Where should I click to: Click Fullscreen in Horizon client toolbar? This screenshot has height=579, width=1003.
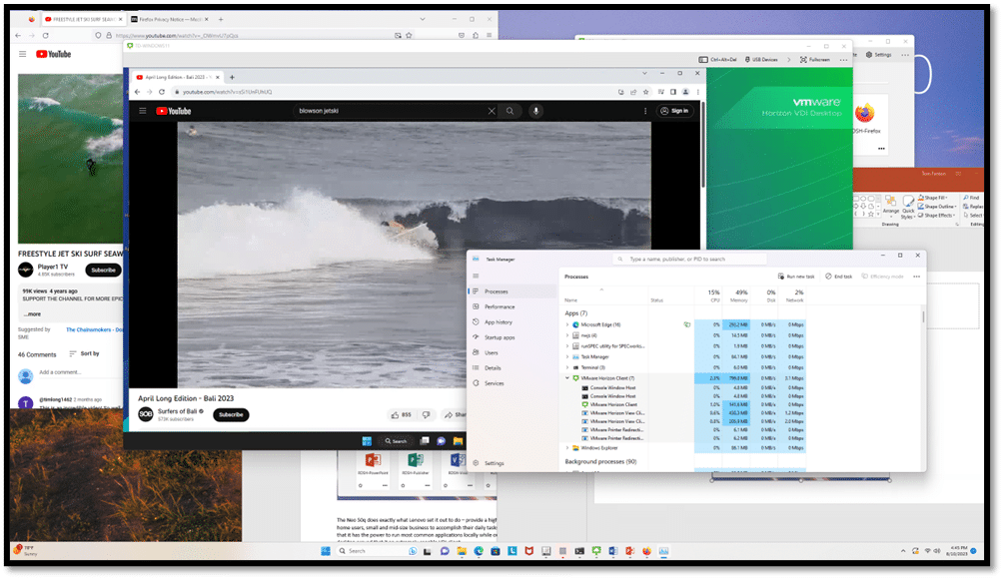coord(815,60)
